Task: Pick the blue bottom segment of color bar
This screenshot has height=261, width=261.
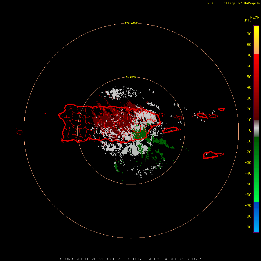Action: 256,217
